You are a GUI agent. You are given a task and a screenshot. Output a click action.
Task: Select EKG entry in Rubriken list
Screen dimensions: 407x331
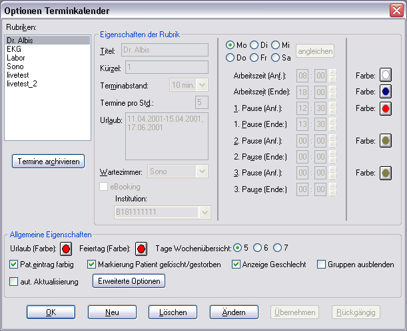(48, 49)
